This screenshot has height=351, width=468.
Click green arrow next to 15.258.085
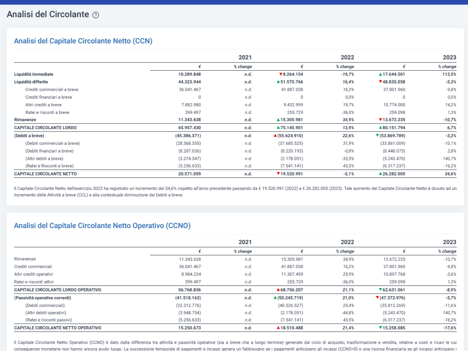(x=380, y=328)
